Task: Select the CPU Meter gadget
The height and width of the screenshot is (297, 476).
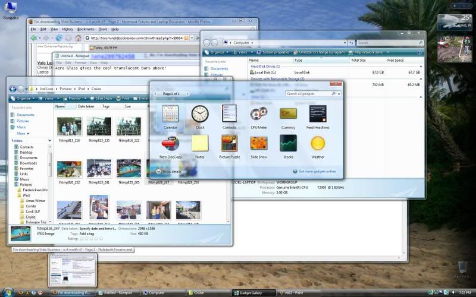Action: coord(259,117)
